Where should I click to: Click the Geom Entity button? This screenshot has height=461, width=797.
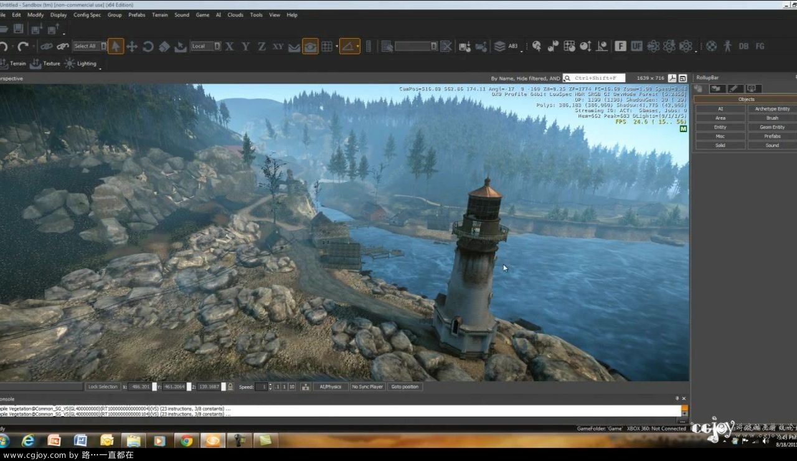[x=772, y=127]
